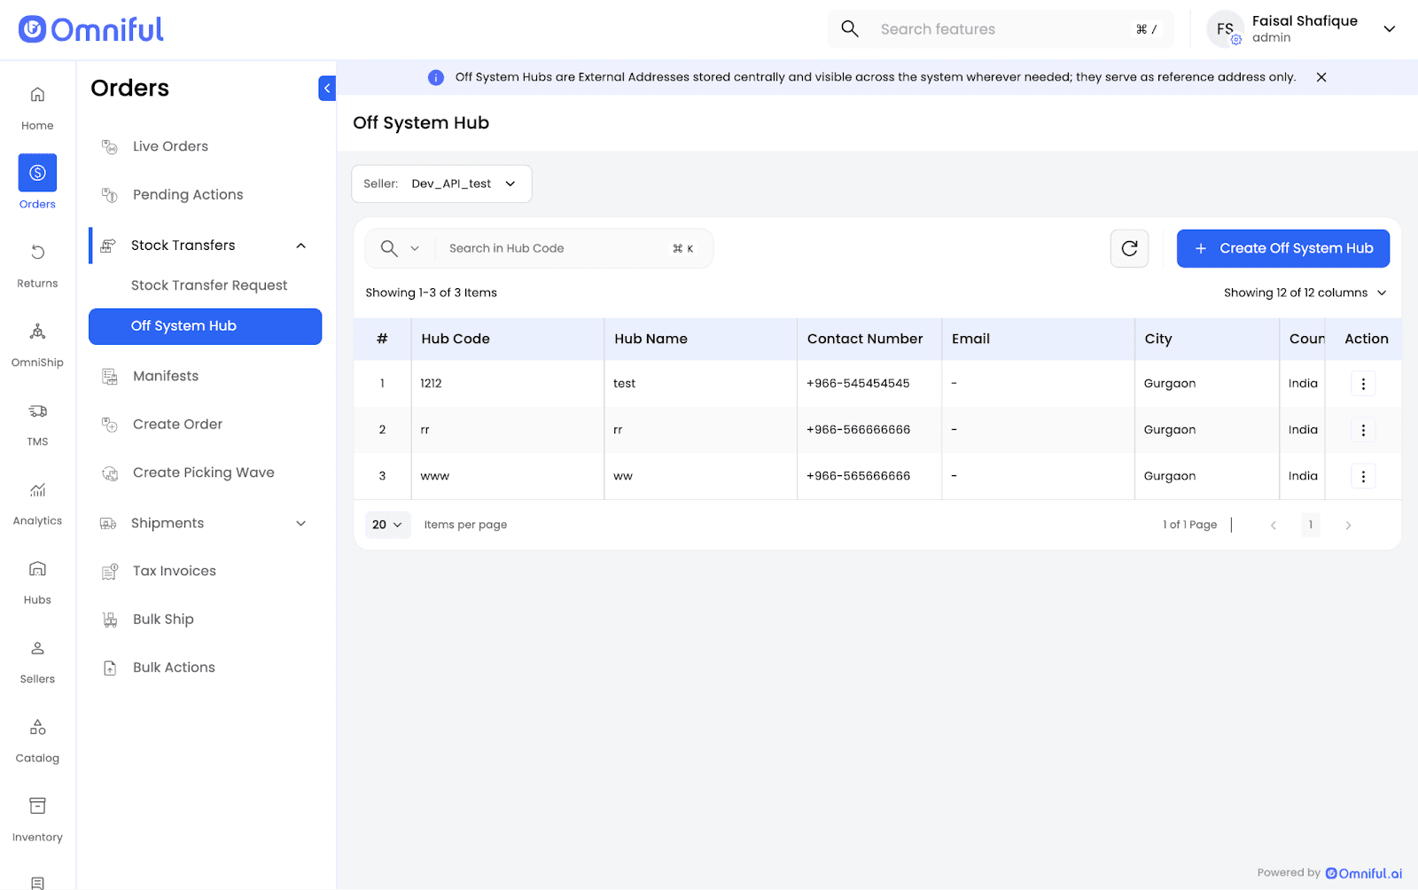Open the TMS truck icon
The height and width of the screenshot is (890, 1418).
(x=37, y=411)
